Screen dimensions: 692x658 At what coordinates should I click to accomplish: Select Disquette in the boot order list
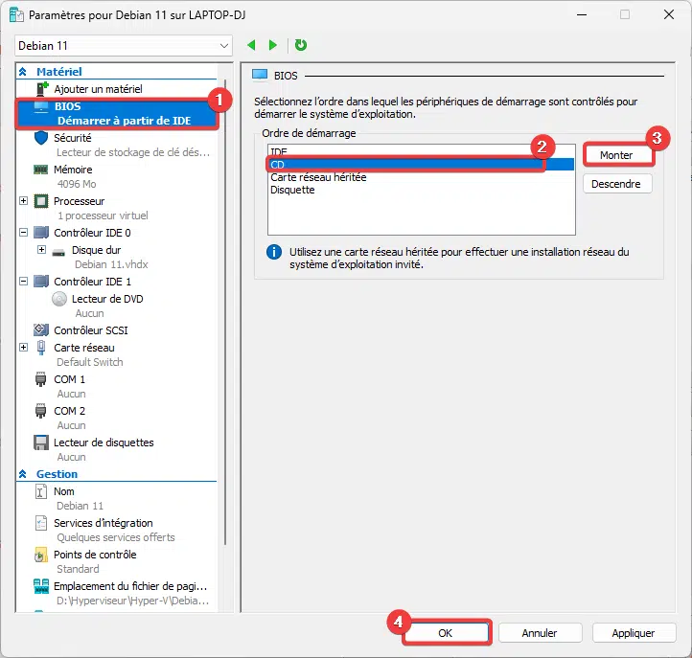421,190
